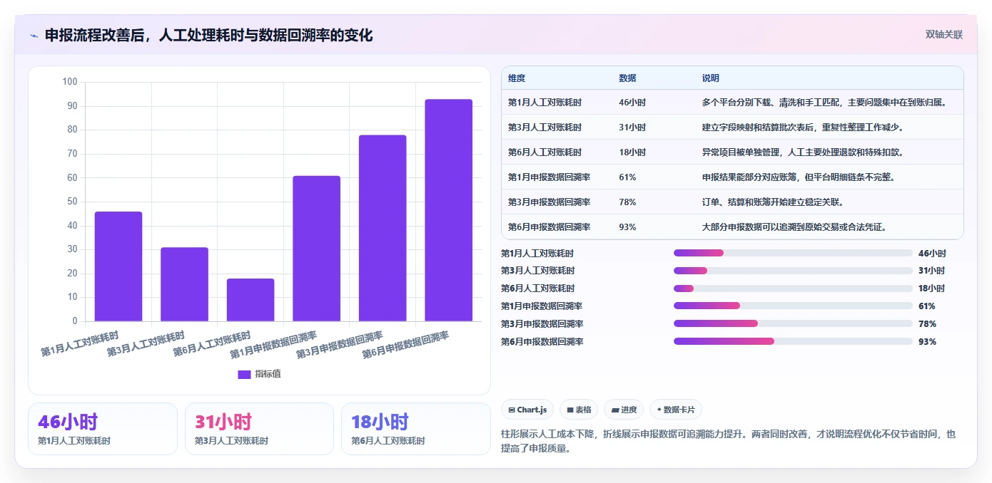Click the 31小时 data card
Image resolution: width=992 pixels, height=483 pixels.
pyautogui.click(x=259, y=429)
